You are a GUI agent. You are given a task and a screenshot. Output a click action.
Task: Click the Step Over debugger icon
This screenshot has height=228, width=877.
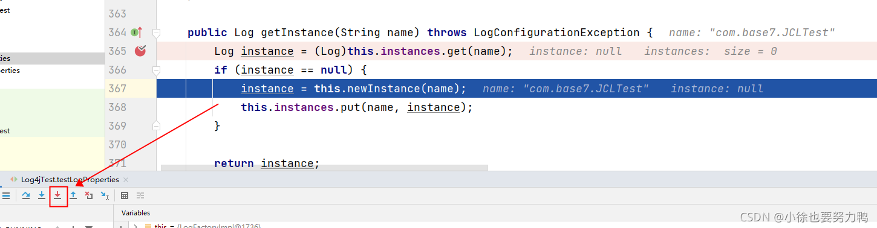click(x=26, y=195)
